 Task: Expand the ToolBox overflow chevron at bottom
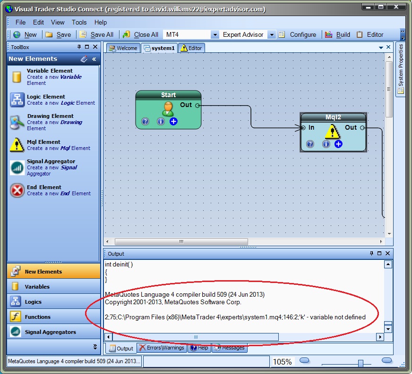[95, 347]
